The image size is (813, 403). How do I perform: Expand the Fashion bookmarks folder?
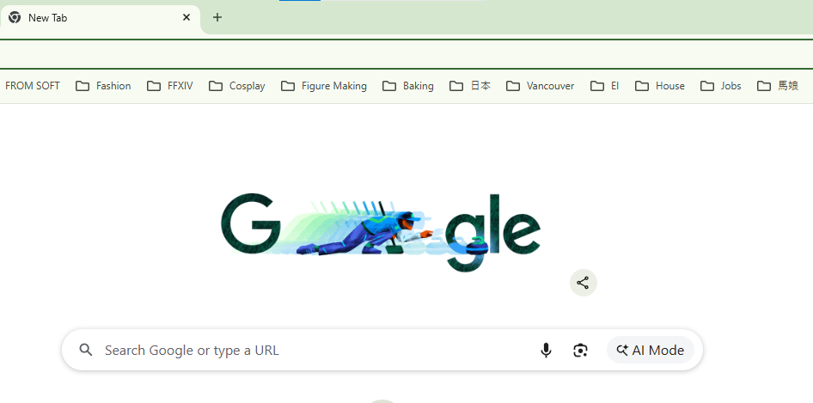click(103, 86)
